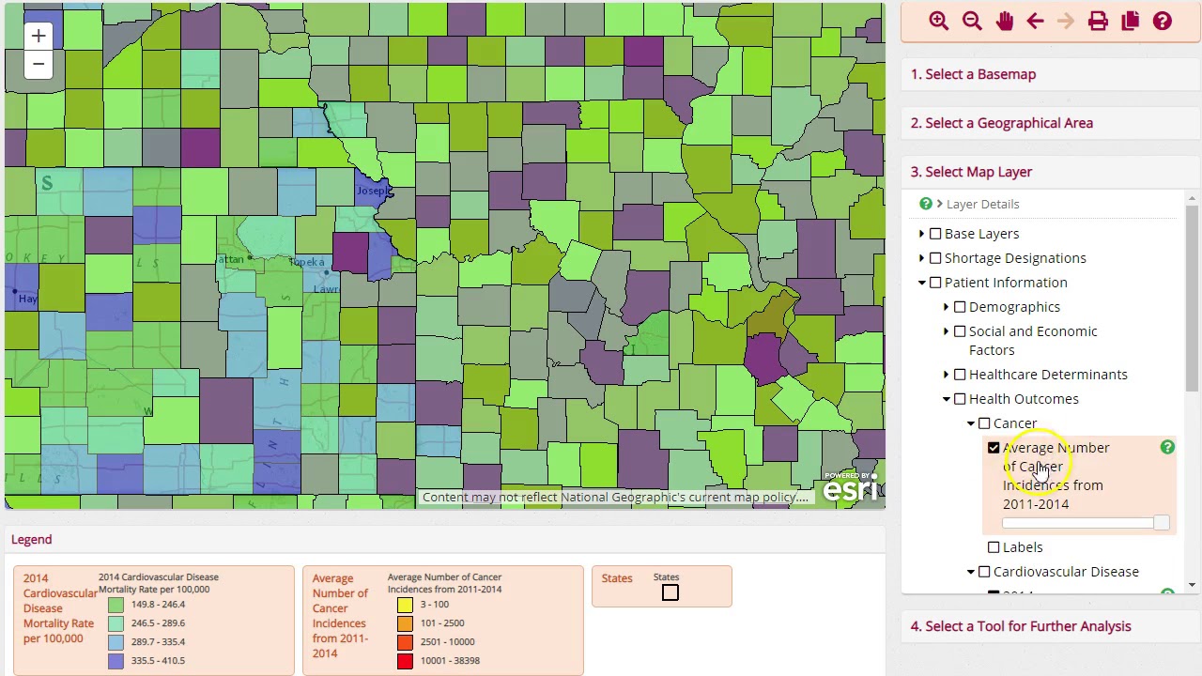Click the Joseph city label on map
1202x676 pixels.
[372, 191]
